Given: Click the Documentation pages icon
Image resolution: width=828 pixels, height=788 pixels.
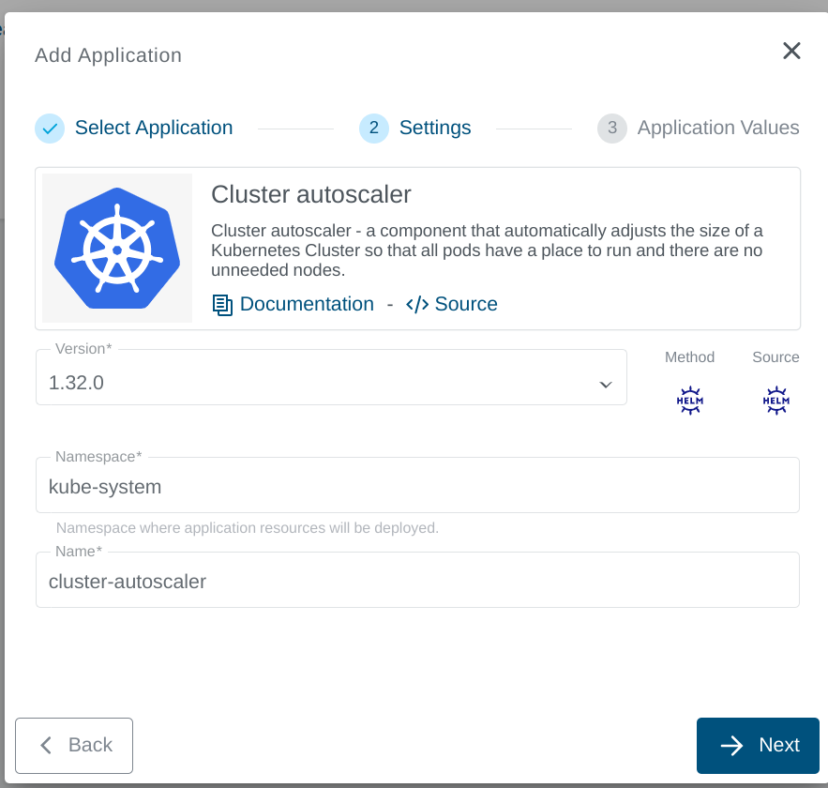Looking at the screenshot, I should point(223,304).
